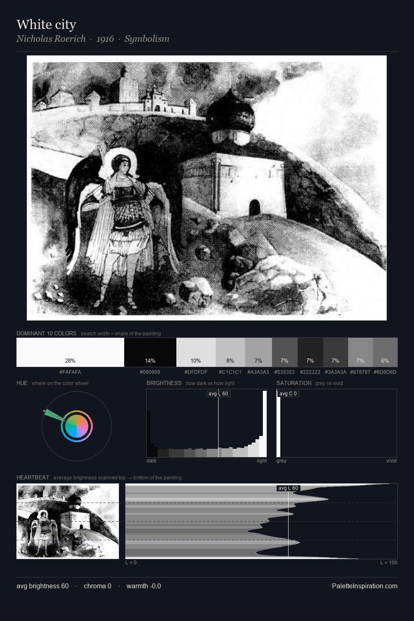Click the 'vivid' saturation axis label

391,461
